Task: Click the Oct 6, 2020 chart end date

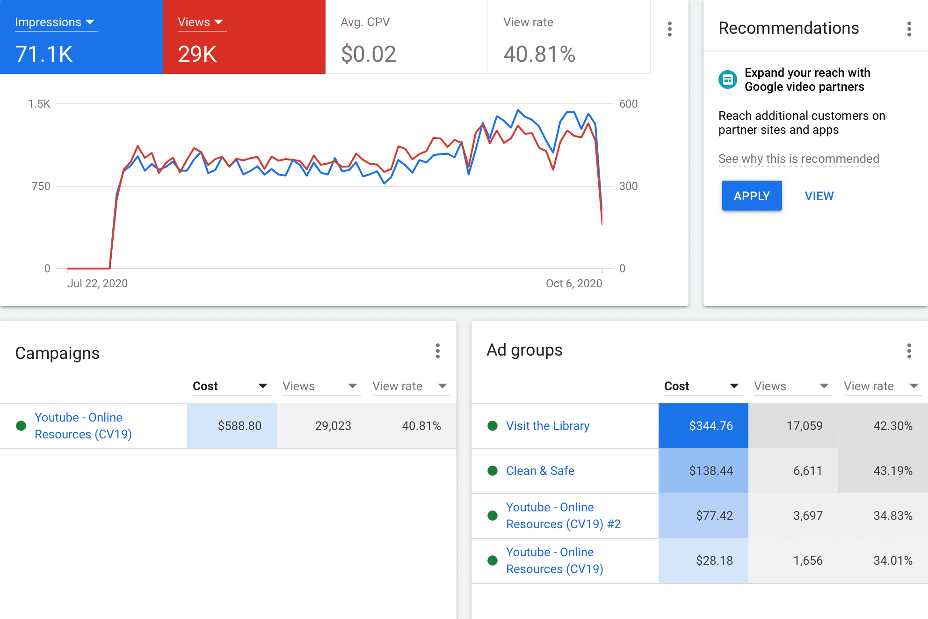Action: 574,284
